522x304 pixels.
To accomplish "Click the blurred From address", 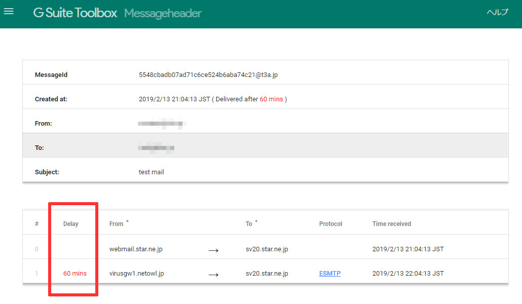I will (x=162, y=124).
